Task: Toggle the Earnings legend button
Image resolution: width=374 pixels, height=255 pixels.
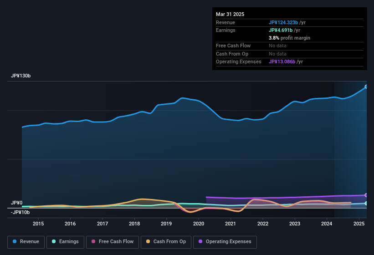Action: coord(65,242)
